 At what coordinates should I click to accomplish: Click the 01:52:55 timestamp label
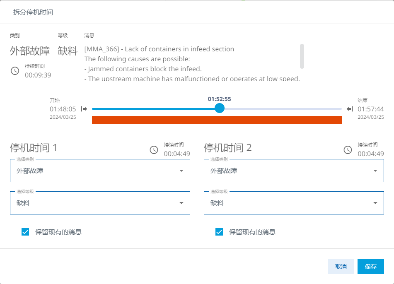[x=220, y=99]
